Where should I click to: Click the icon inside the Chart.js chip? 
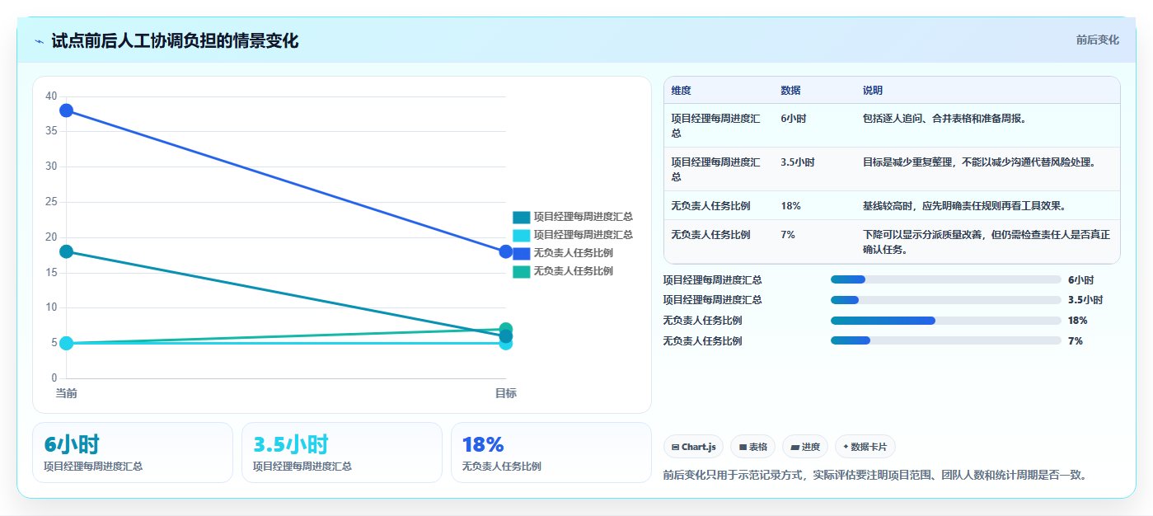(x=676, y=447)
